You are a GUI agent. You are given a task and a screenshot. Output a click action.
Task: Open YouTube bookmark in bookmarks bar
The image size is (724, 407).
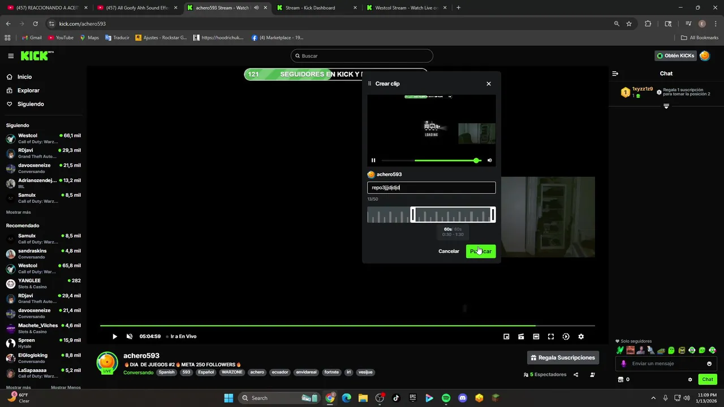click(x=61, y=38)
